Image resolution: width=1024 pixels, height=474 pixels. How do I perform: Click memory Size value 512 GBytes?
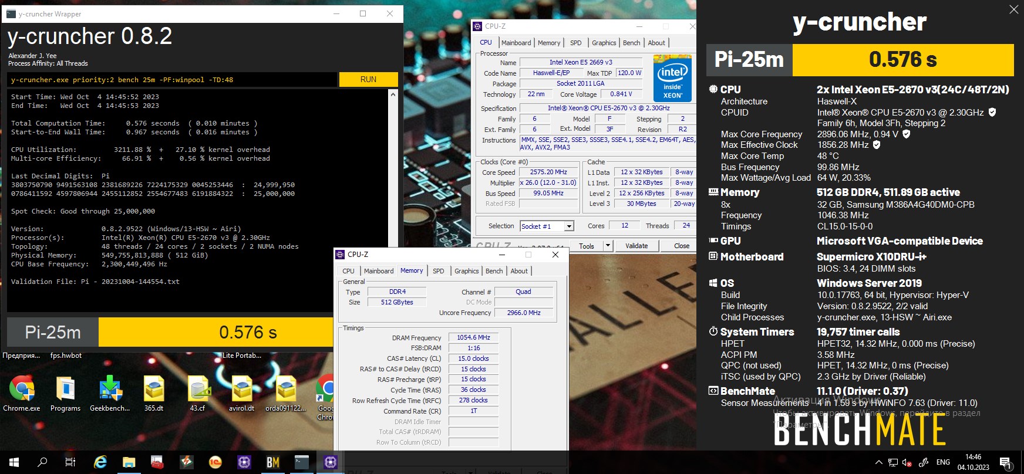click(x=397, y=302)
